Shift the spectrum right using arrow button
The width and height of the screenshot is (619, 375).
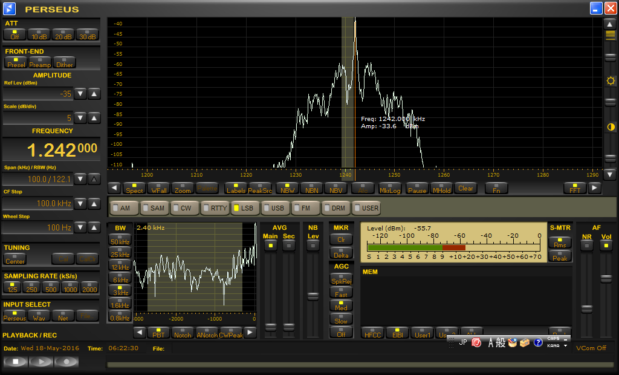(x=595, y=188)
